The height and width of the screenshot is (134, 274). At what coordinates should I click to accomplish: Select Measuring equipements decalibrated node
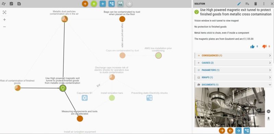click(80, 119)
